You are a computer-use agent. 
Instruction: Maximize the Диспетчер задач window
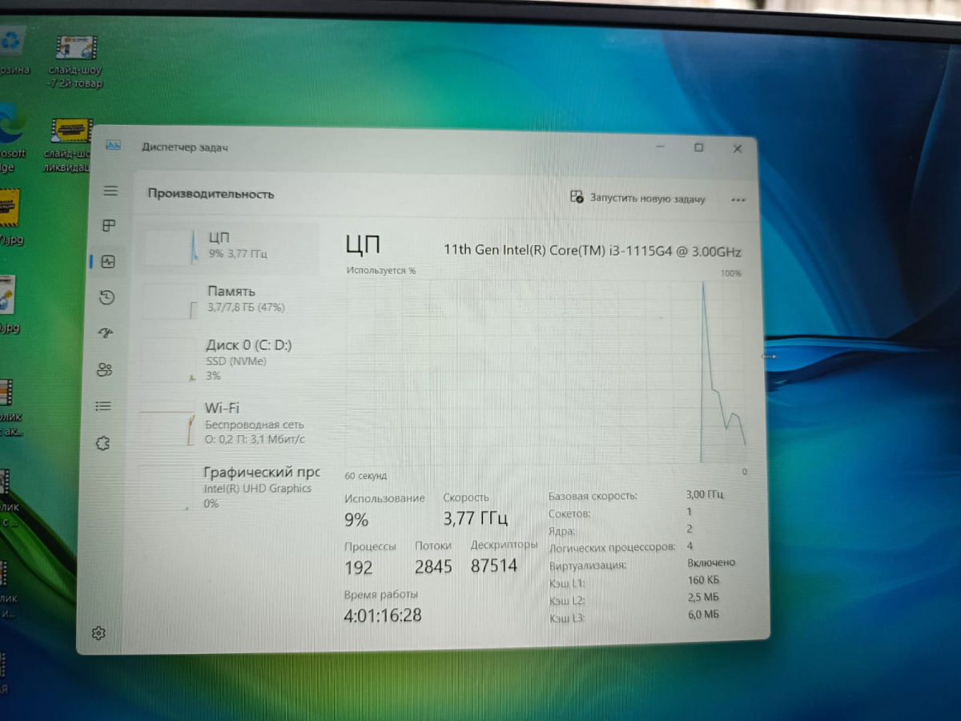coord(698,147)
